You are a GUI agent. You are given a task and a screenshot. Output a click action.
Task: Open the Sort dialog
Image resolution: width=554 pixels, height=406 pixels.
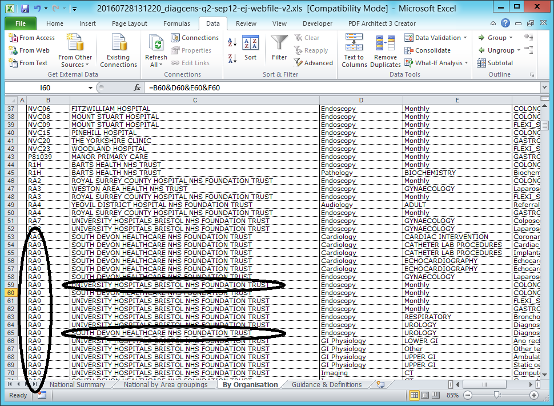tap(250, 47)
